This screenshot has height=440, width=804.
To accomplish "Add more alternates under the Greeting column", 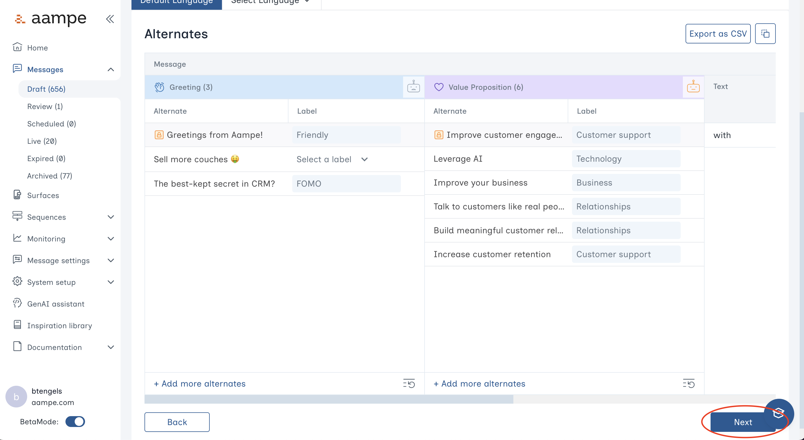I will [x=199, y=384].
